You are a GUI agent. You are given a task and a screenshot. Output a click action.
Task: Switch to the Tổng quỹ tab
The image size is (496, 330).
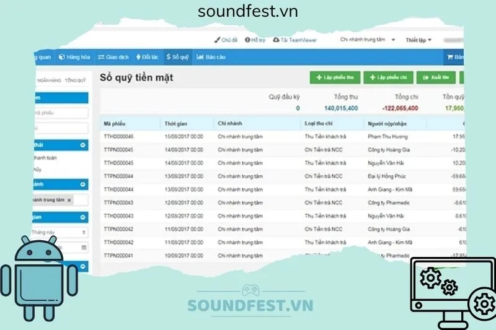[x=75, y=80]
